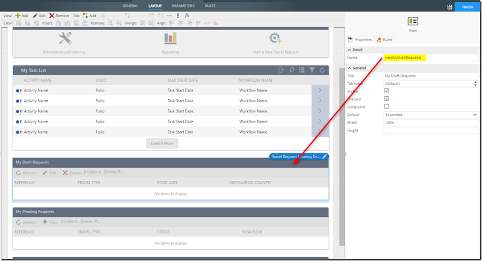Click the Load 5 More button
The height and width of the screenshot is (261, 482).
point(162,143)
